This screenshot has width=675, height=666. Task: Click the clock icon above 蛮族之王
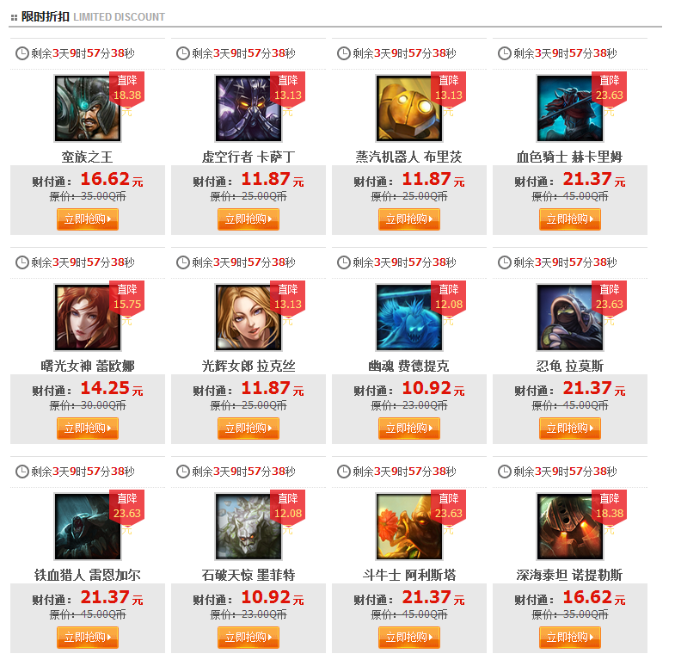pos(22,53)
